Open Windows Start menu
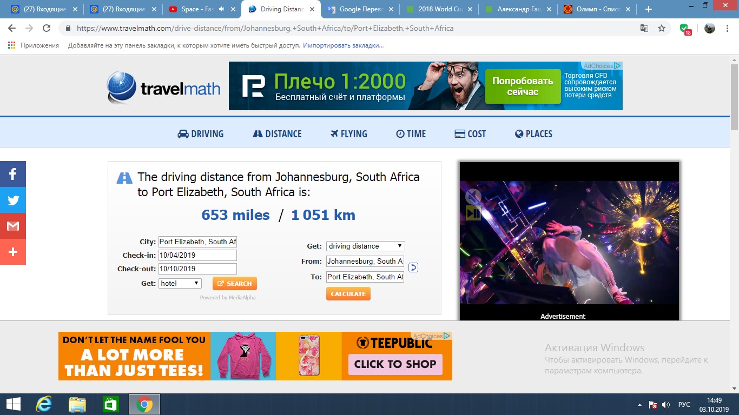The height and width of the screenshot is (415, 739). click(13, 404)
